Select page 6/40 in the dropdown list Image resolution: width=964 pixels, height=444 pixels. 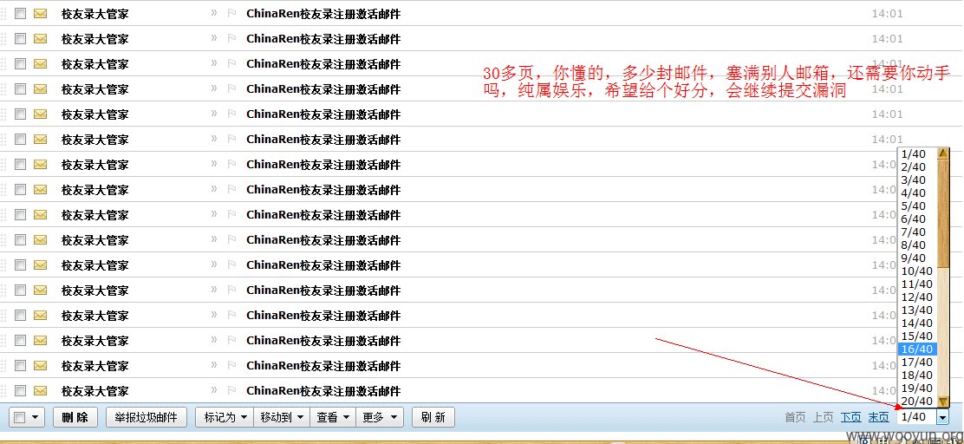click(917, 219)
